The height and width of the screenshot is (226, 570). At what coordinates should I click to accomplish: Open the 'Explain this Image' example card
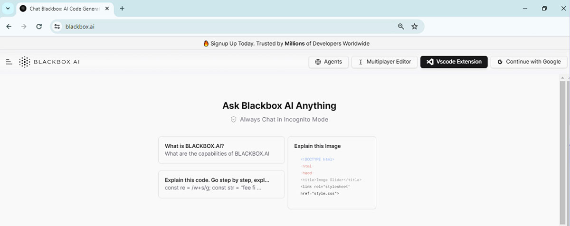[x=332, y=173]
